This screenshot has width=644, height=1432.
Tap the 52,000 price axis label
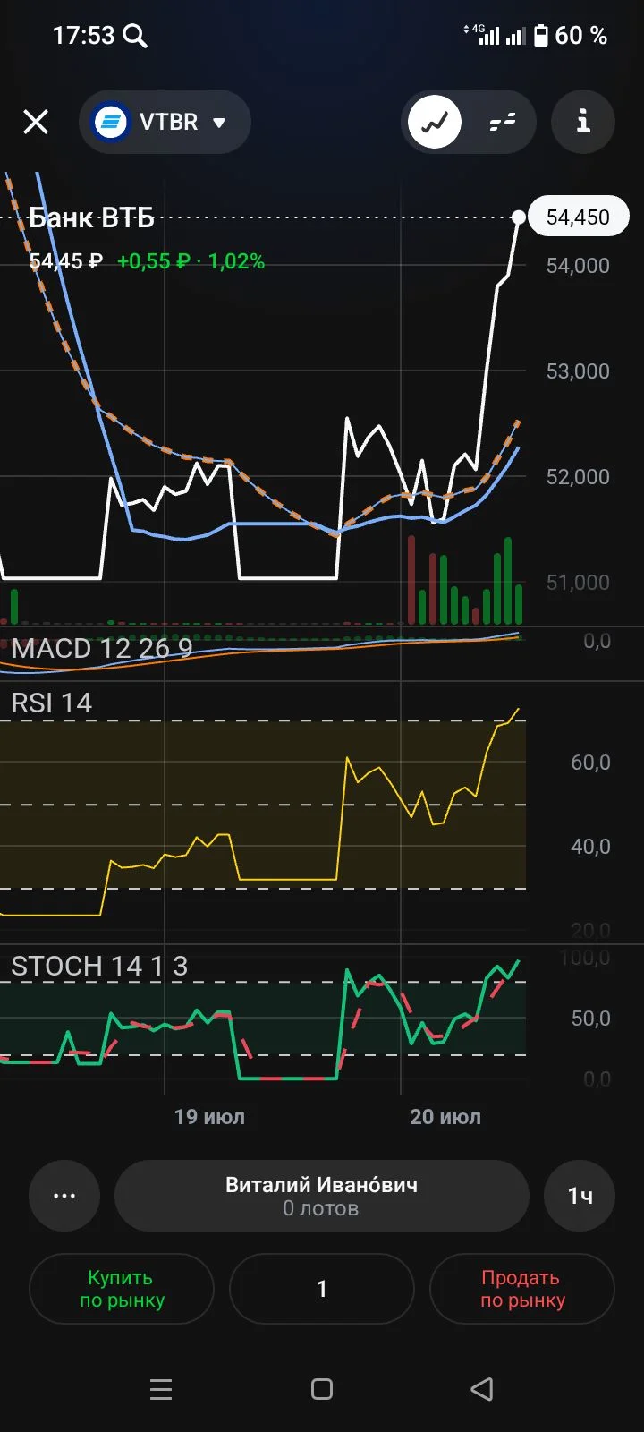[578, 477]
